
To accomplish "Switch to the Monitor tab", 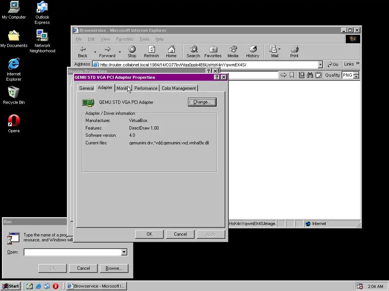I will (x=123, y=88).
